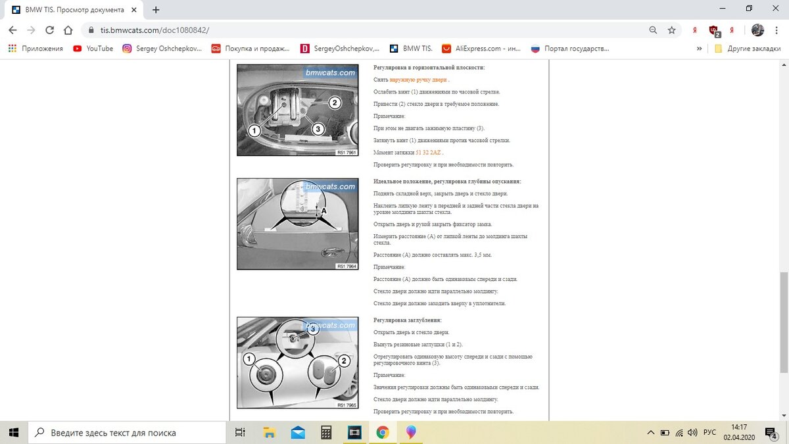Select the BMW TIS. Просмотр документа tab
Image resolution: width=789 pixels, height=444 pixels.
(x=74, y=10)
